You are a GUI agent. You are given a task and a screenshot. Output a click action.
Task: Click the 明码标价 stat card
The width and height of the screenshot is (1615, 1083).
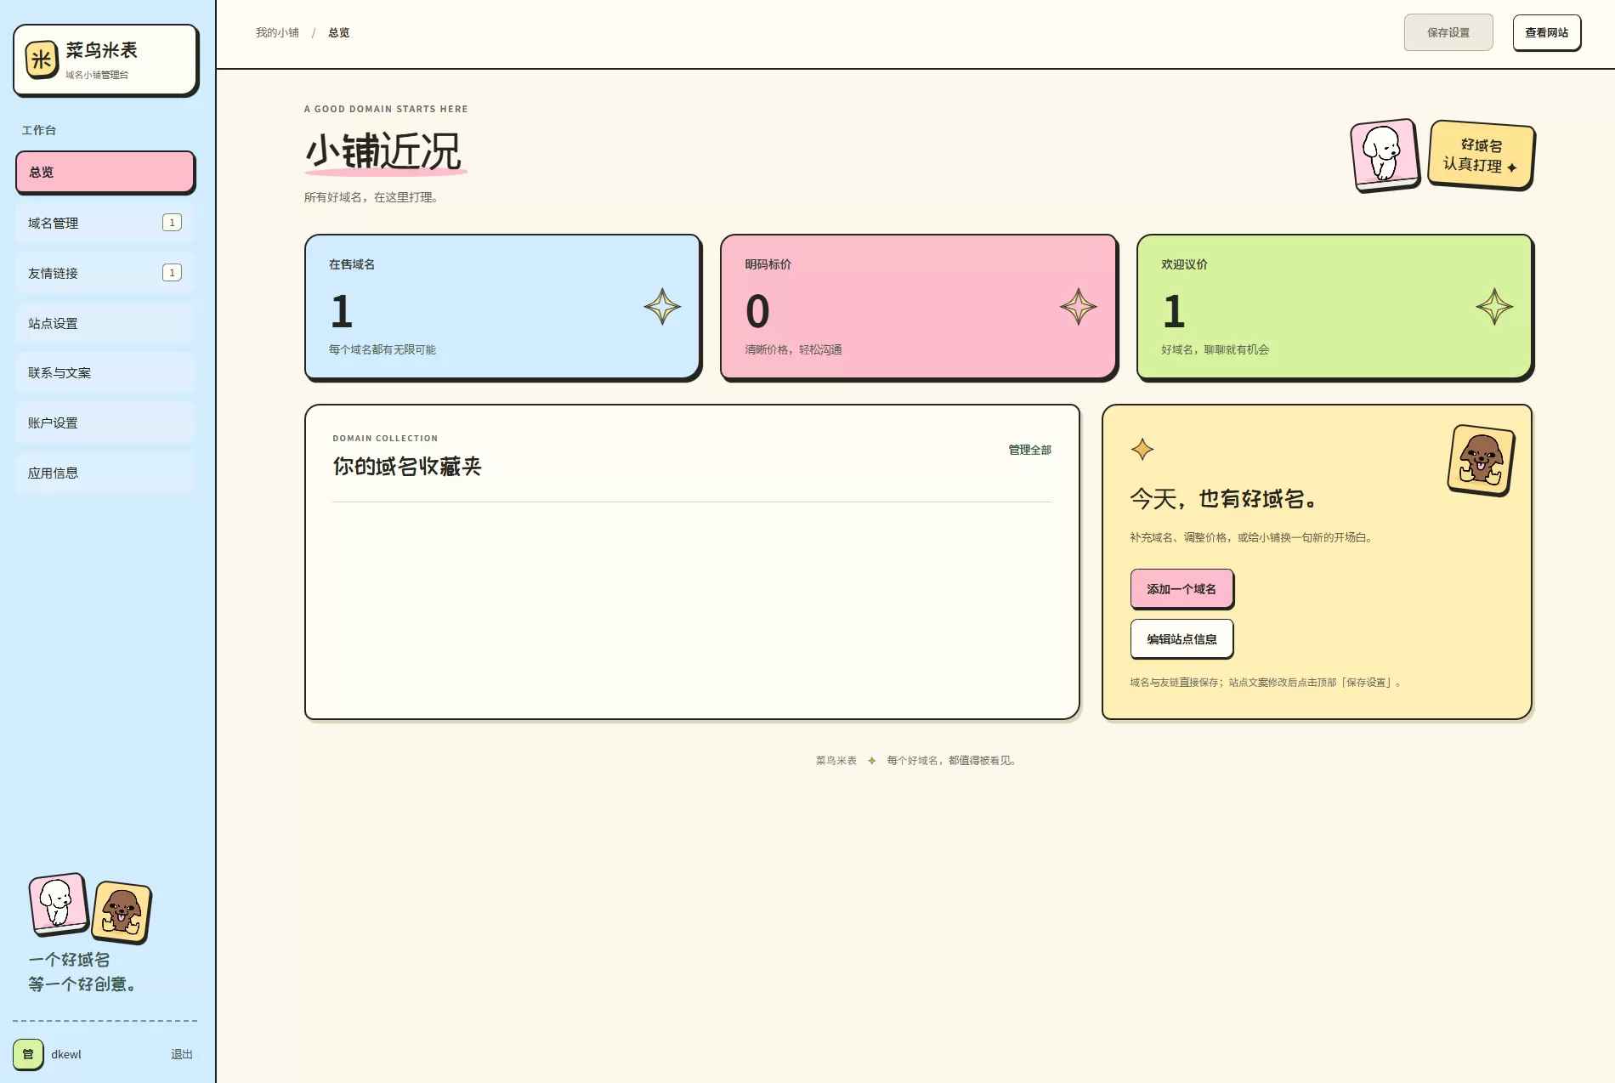tap(918, 307)
